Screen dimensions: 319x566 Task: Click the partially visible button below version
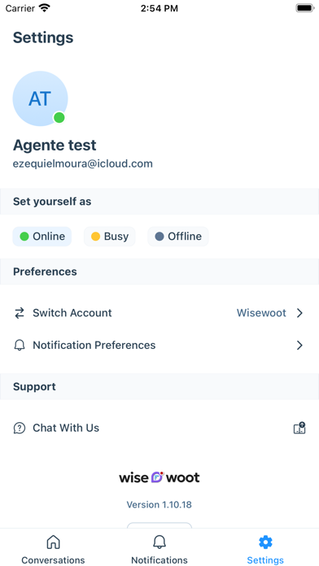159,525
